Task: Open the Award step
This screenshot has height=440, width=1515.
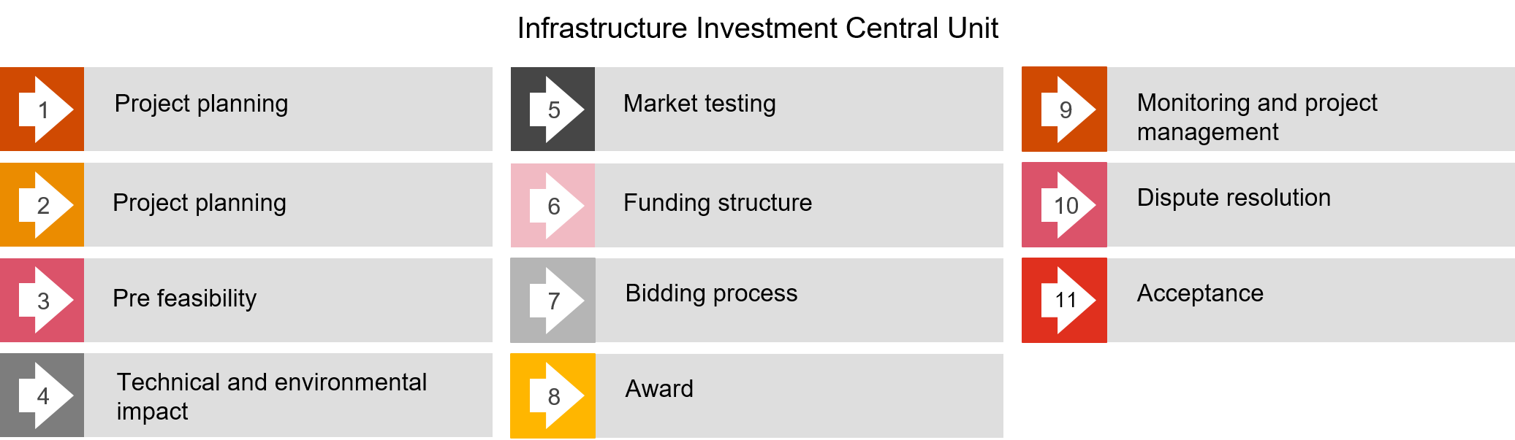Action: coord(659,389)
